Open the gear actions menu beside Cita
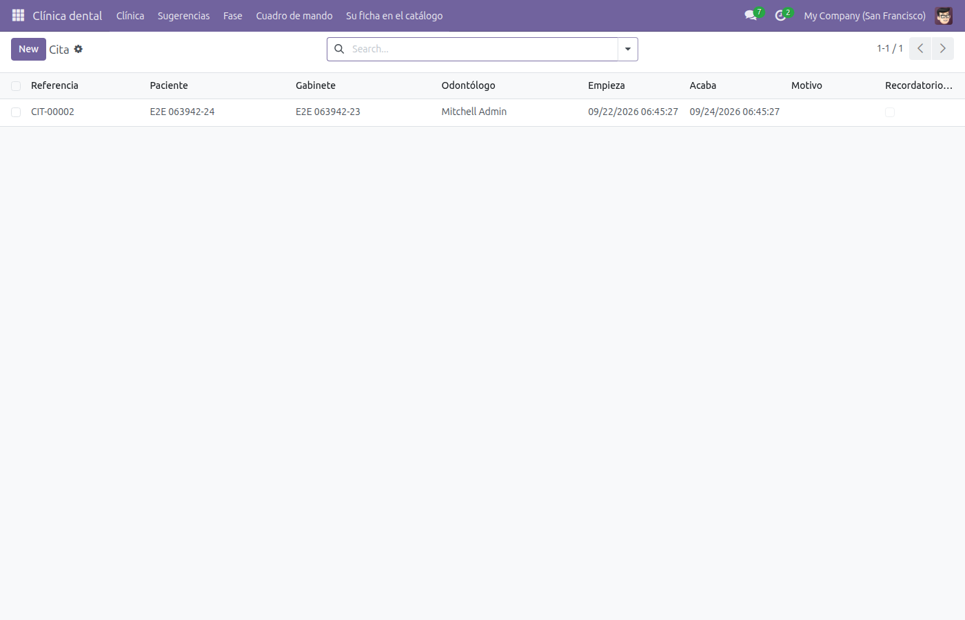The width and height of the screenshot is (965, 620). pos(79,49)
